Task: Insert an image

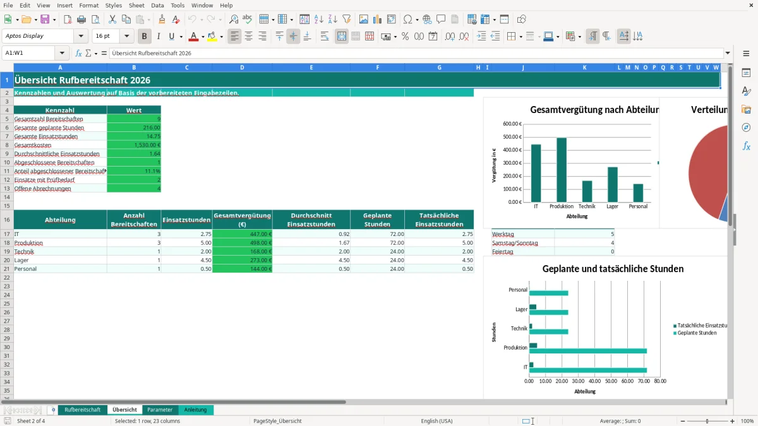Action: tap(363, 20)
